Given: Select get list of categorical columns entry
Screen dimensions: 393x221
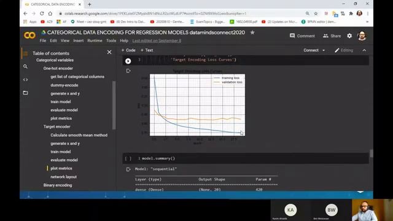Looking at the screenshot, I should point(77,77).
